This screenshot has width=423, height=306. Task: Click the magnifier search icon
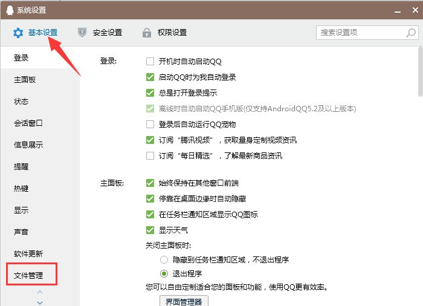pyautogui.click(x=411, y=33)
